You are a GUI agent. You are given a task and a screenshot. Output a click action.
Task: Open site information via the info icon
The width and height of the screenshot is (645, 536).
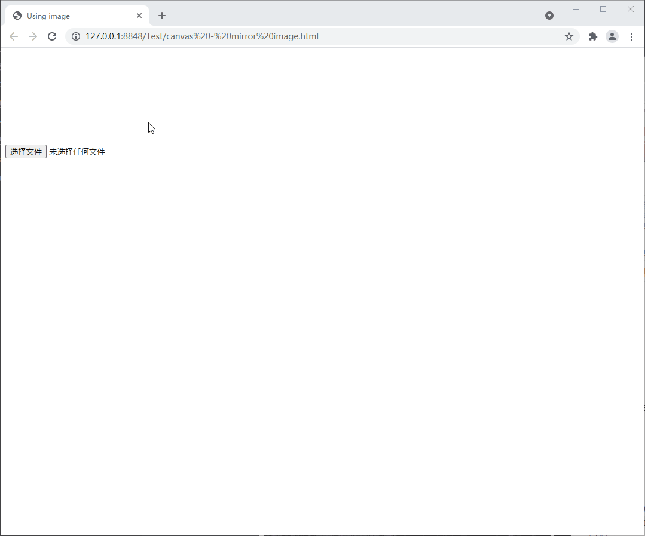tap(75, 36)
